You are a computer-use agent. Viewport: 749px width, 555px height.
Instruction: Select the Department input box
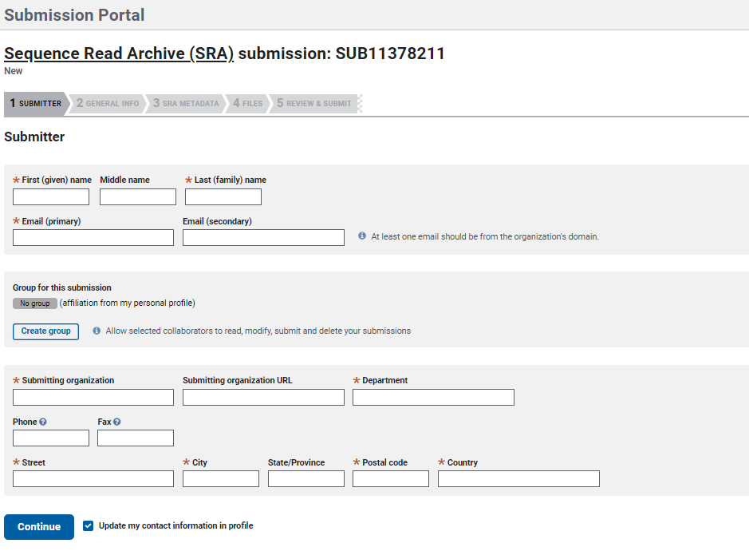click(x=433, y=397)
